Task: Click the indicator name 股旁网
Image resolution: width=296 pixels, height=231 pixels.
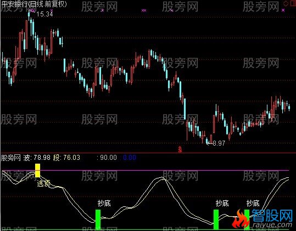Action: click(11, 158)
